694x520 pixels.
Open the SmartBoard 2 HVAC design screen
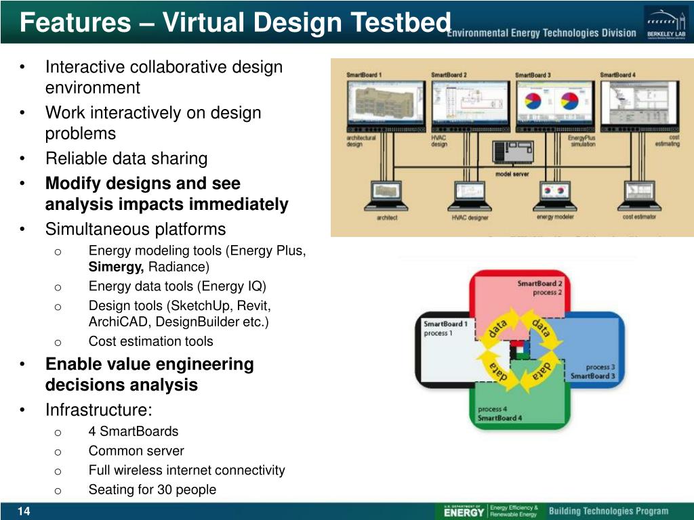tap(470, 106)
